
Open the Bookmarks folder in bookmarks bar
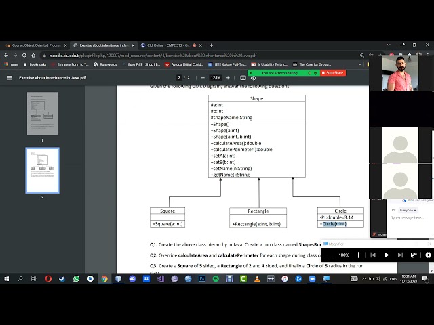[35, 64]
